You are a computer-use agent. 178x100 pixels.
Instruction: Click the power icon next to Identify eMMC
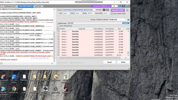tap(127, 10)
